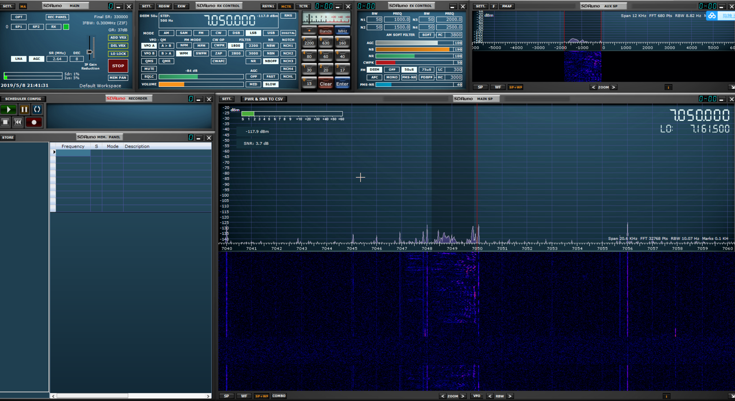This screenshot has height=401, width=735.
Task: Click the Baidu cloud icon at the top right
Action: (712, 16)
